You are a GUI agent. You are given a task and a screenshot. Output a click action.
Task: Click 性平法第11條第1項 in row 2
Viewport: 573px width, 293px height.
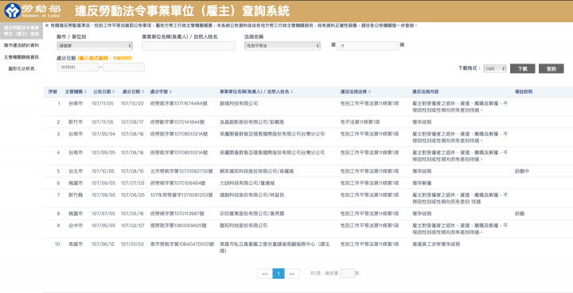coord(360,122)
